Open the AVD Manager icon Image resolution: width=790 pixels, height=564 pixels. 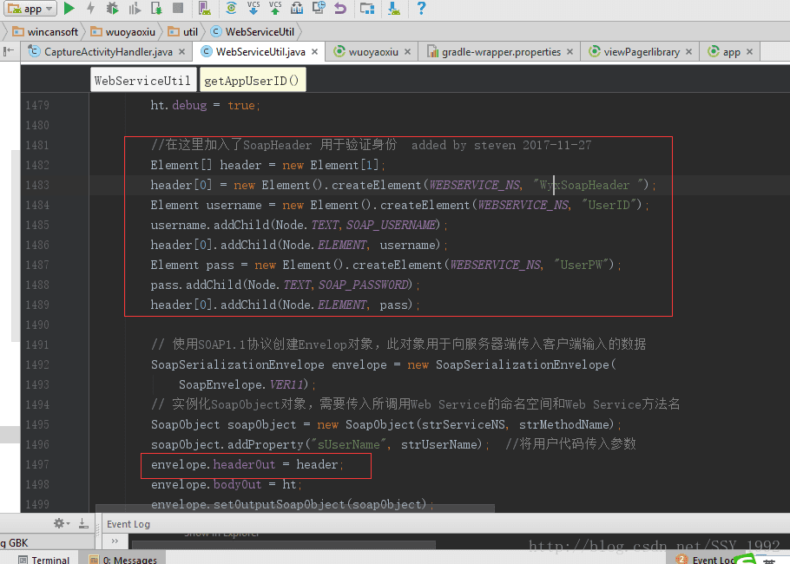point(204,8)
